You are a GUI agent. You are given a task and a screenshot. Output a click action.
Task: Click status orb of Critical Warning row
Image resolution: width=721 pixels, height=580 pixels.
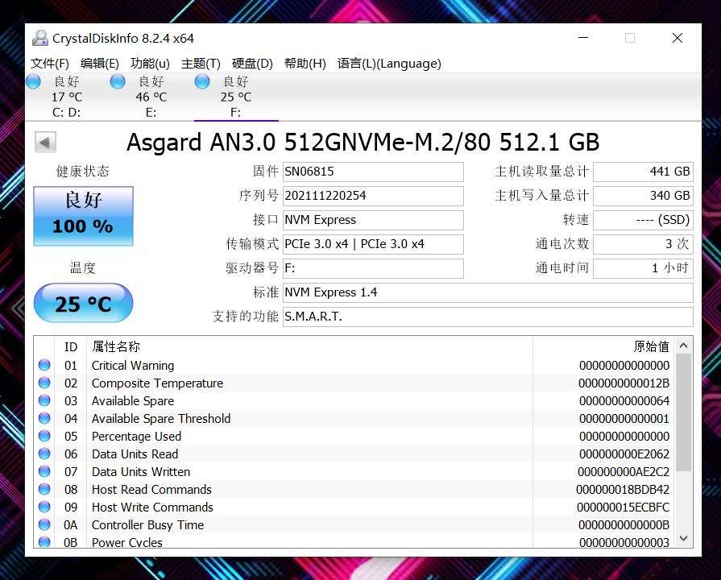44,365
